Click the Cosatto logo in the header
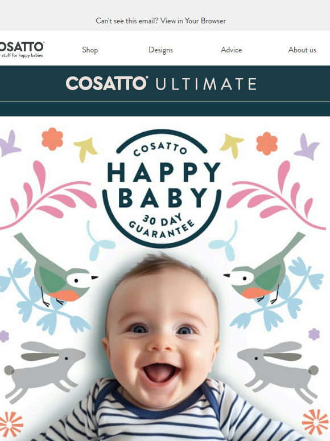The width and height of the screenshot is (330, 441). coord(22,50)
